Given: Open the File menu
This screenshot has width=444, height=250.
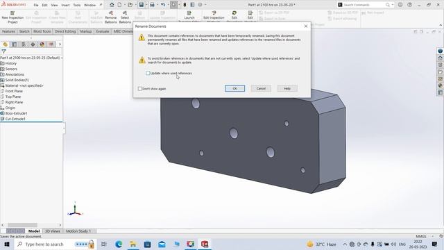Looking at the screenshot, I should tap(36, 5).
